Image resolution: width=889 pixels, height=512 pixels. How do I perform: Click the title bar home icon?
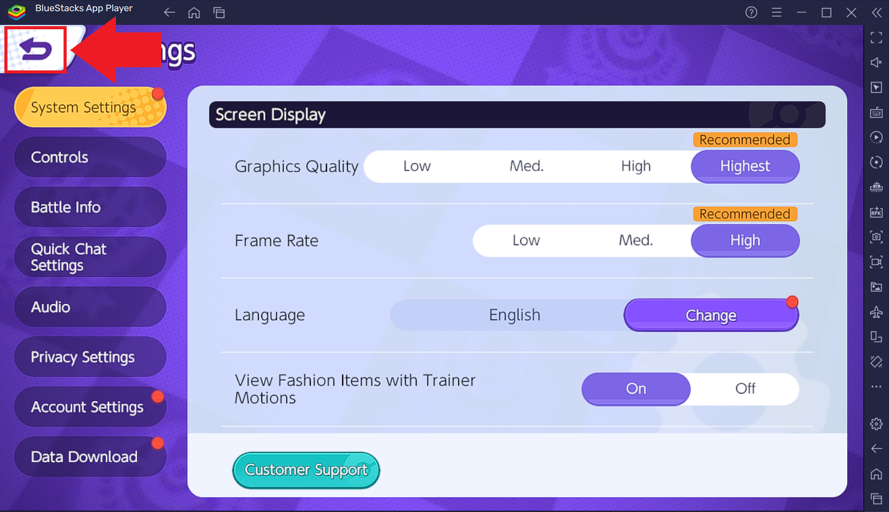pyautogui.click(x=194, y=12)
